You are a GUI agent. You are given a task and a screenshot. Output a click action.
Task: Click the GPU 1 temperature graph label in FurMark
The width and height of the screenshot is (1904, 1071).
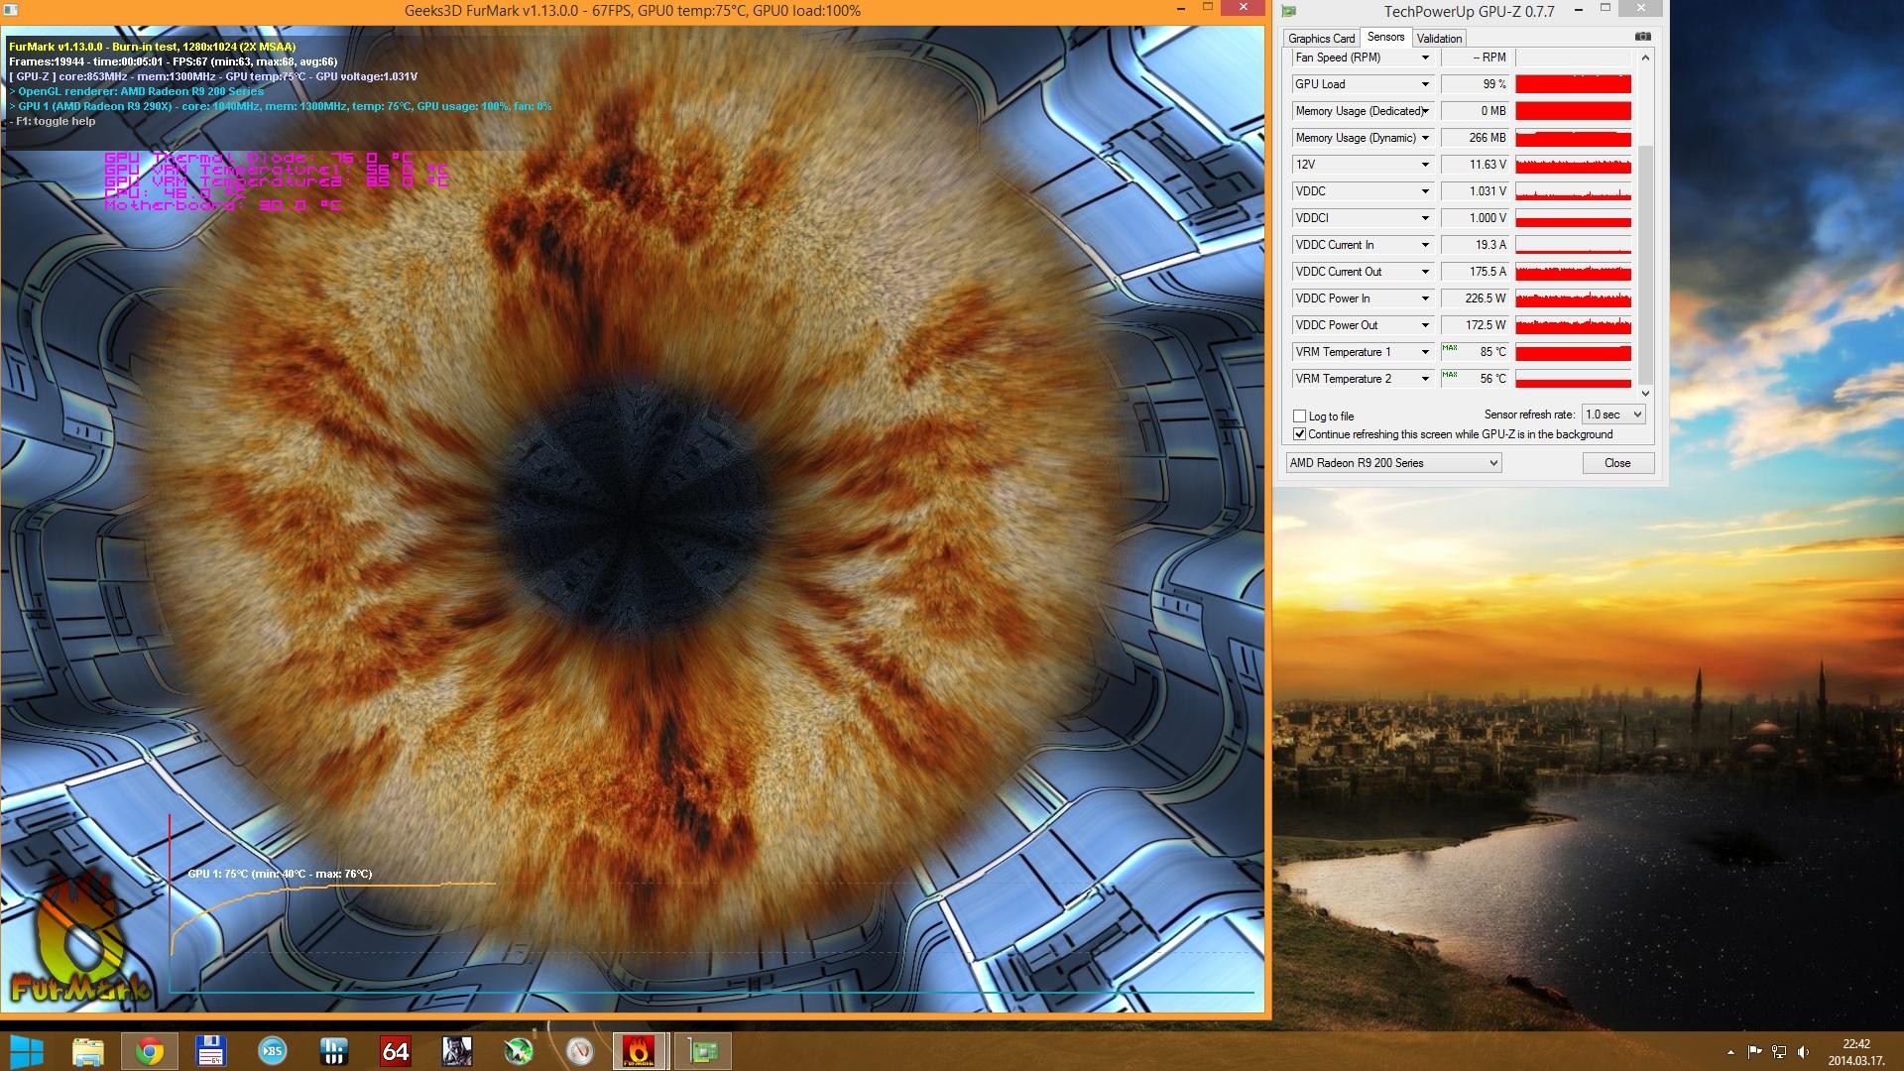(x=280, y=874)
